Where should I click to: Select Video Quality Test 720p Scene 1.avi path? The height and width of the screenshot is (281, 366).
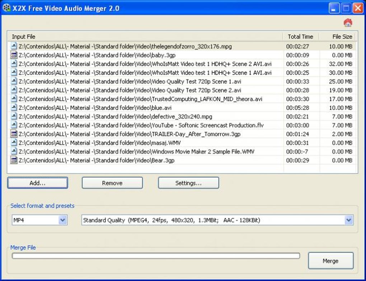tap(130, 82)
